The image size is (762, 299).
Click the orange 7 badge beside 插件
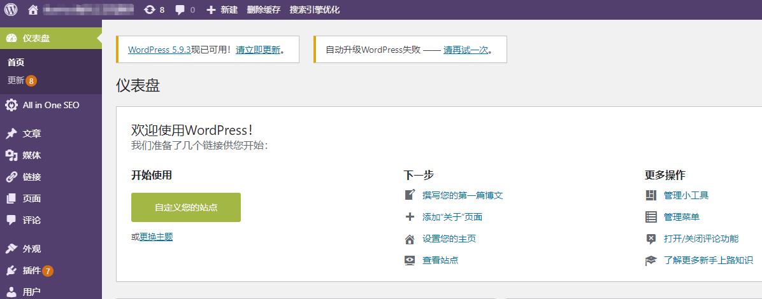(x=48, y=271)
